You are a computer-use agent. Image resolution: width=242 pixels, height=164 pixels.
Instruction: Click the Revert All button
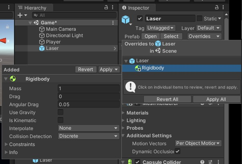pos(167,99)
